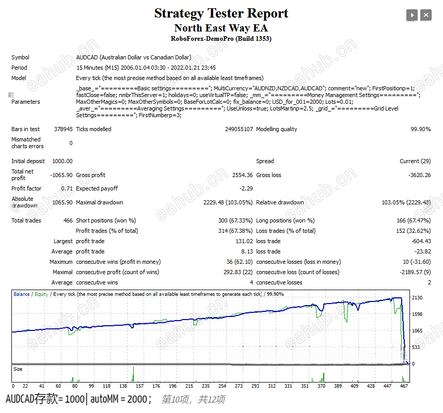Image resolution: width=443 pixels, height=413 pixels.
Task: Click the Profit factor value 0.71
Action: (67, 188)
